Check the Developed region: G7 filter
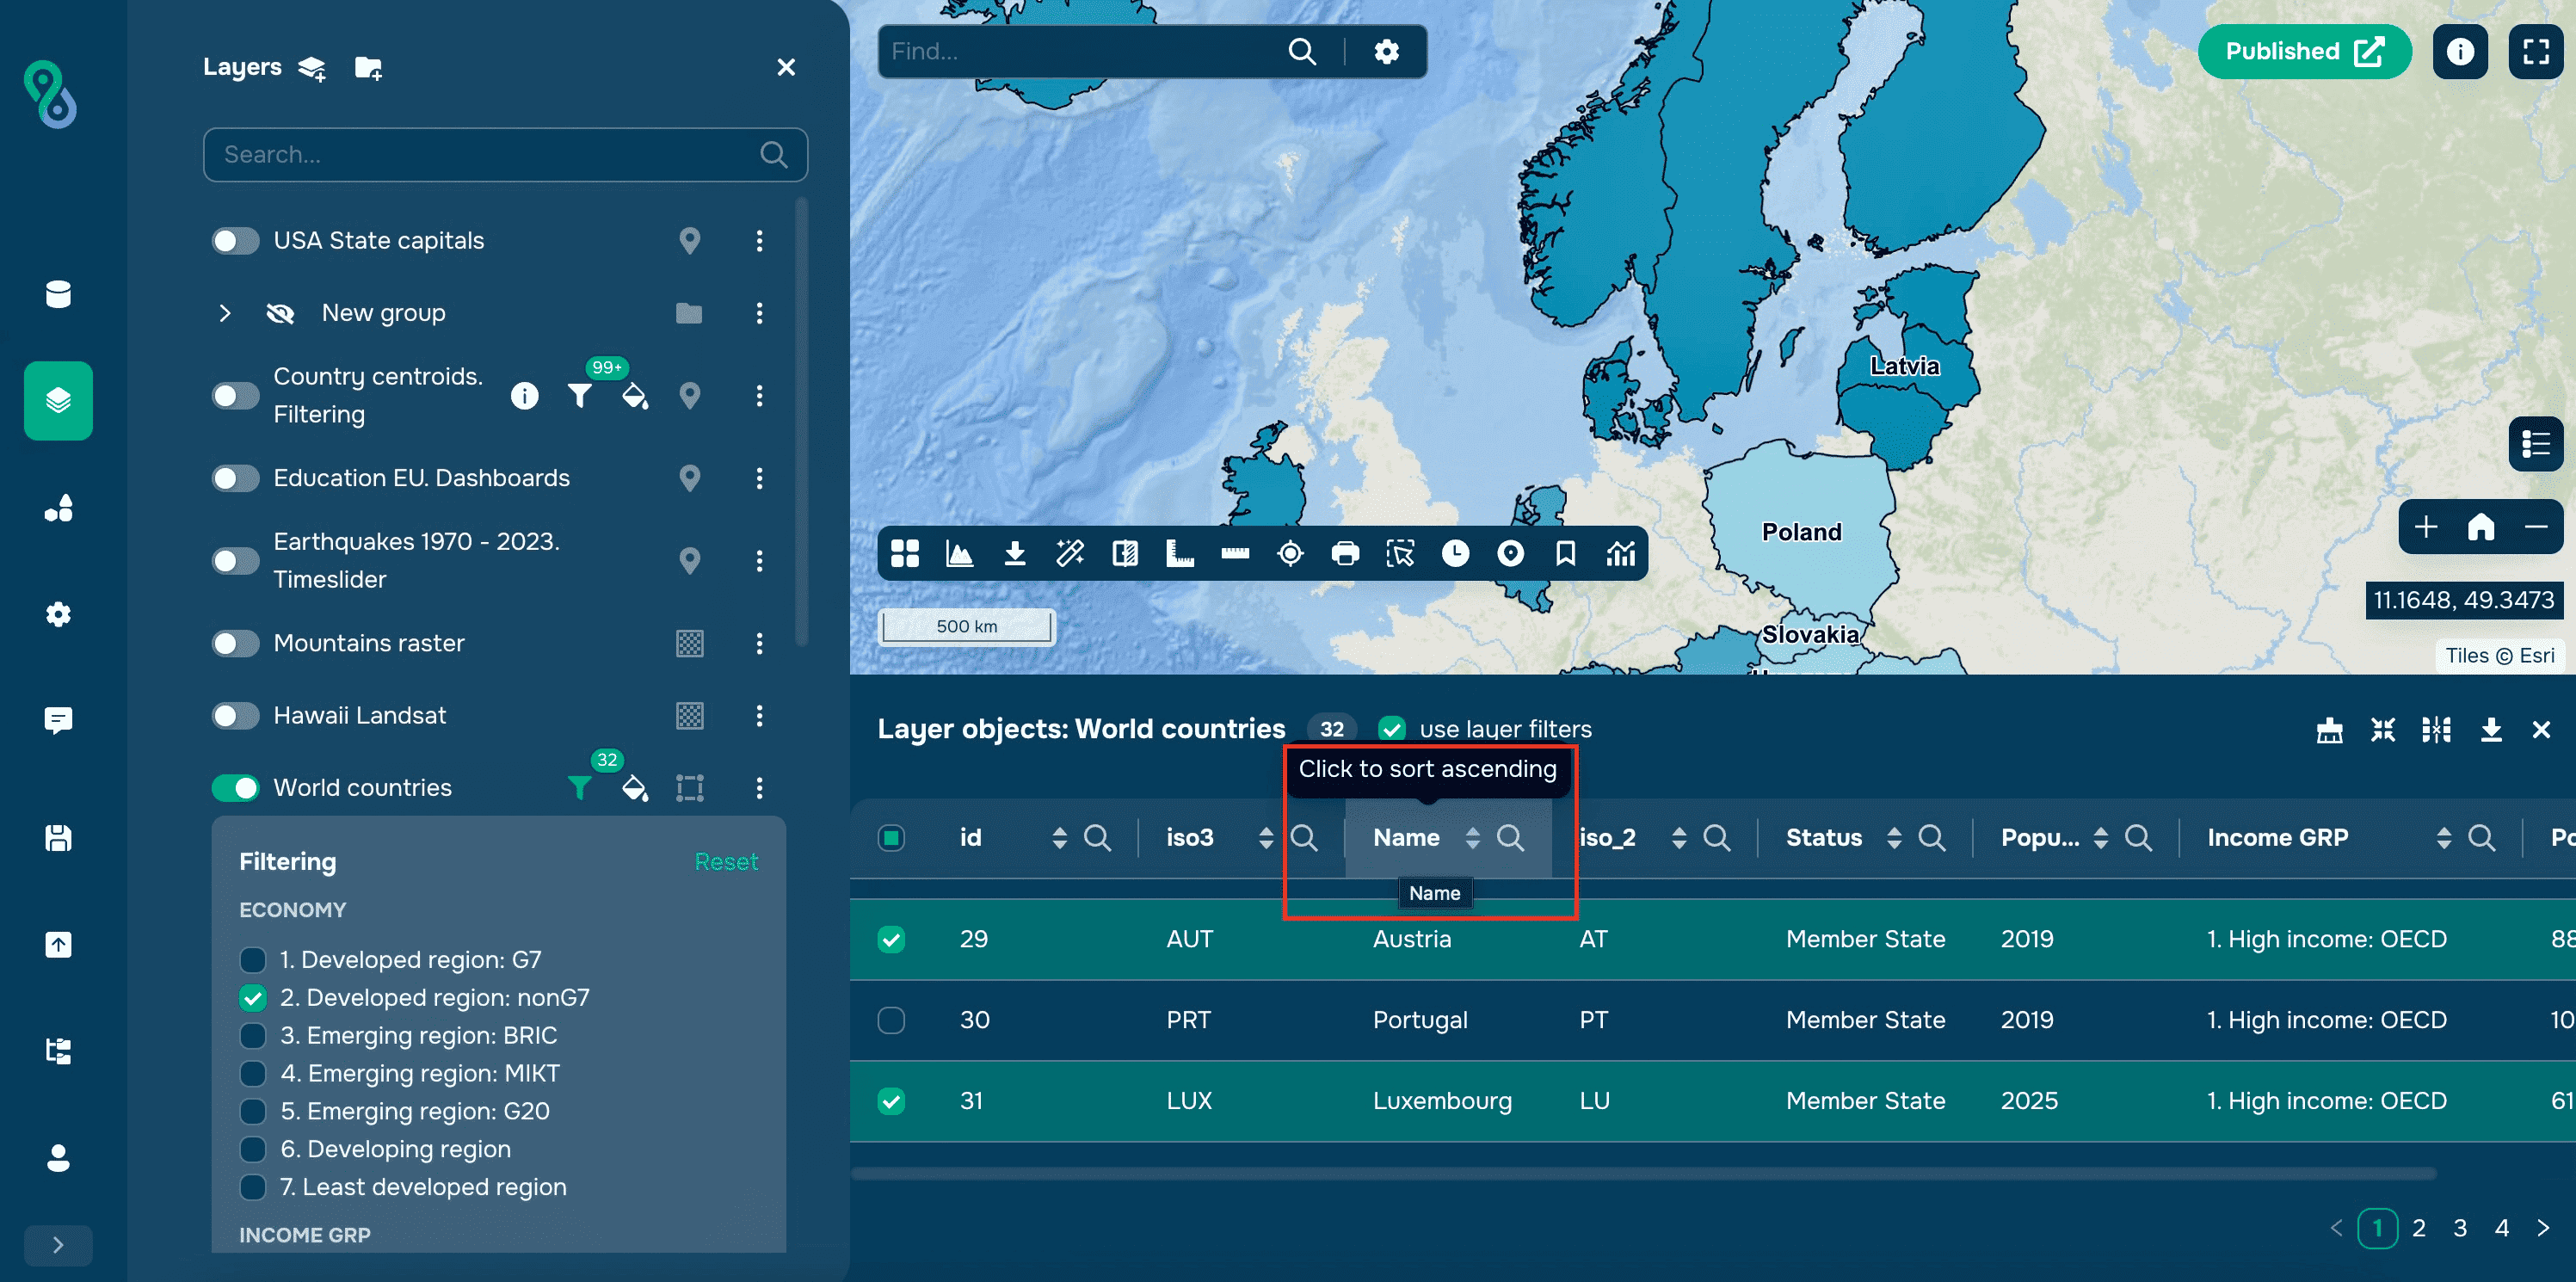Image resolution: width=2576 pixels, height=1282 pixels. point(253,960)
